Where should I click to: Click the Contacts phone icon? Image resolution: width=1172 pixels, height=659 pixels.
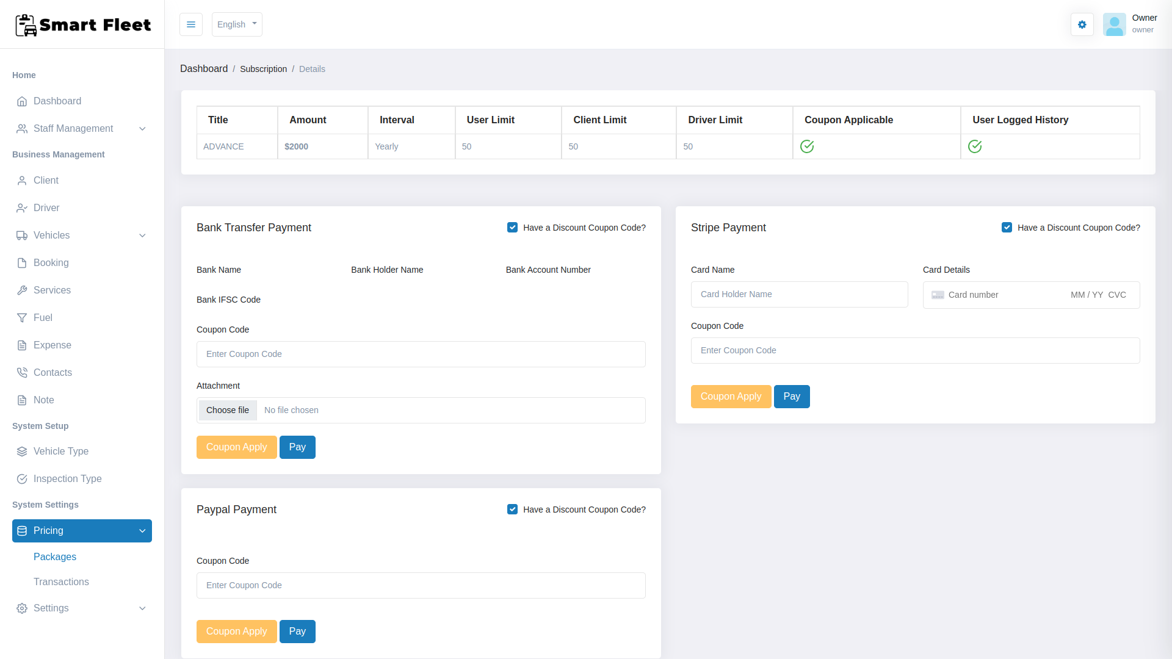[x=22, y=372]
